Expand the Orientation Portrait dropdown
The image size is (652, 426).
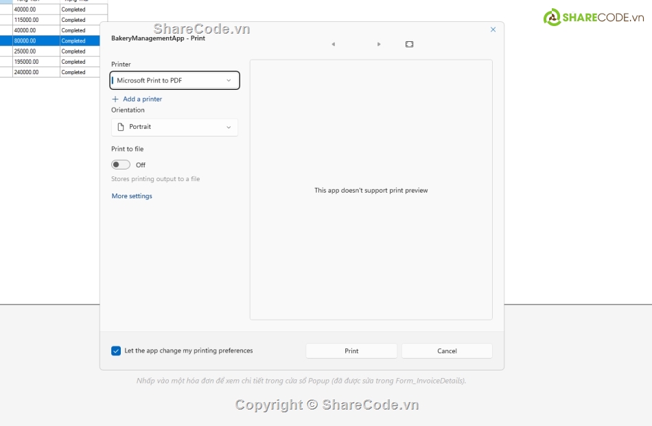[175, 127]
